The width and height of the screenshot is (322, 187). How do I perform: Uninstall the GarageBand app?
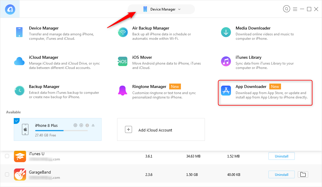coord(282,174)
